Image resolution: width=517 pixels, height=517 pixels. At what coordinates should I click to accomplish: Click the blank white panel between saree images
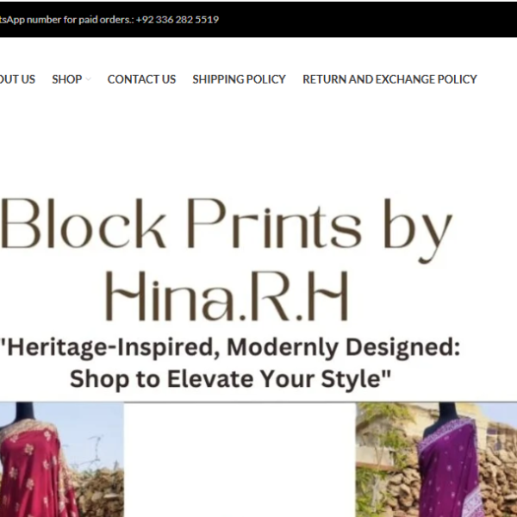[240, 459]
